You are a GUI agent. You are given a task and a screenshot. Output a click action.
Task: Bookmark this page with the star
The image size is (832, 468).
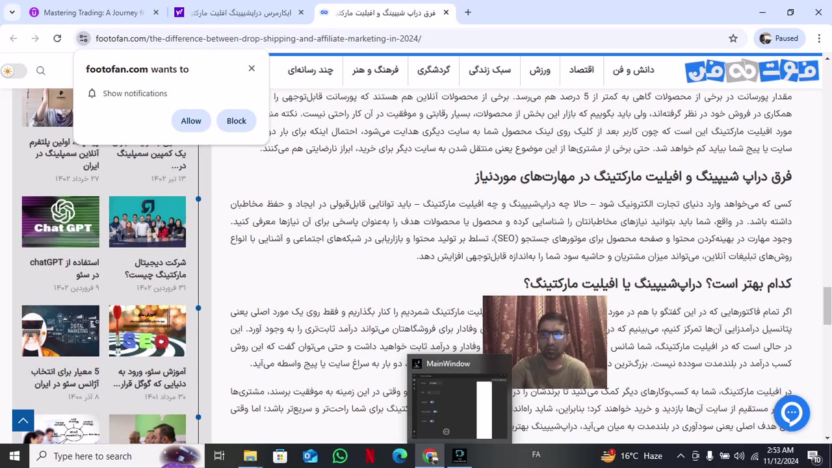733,38
